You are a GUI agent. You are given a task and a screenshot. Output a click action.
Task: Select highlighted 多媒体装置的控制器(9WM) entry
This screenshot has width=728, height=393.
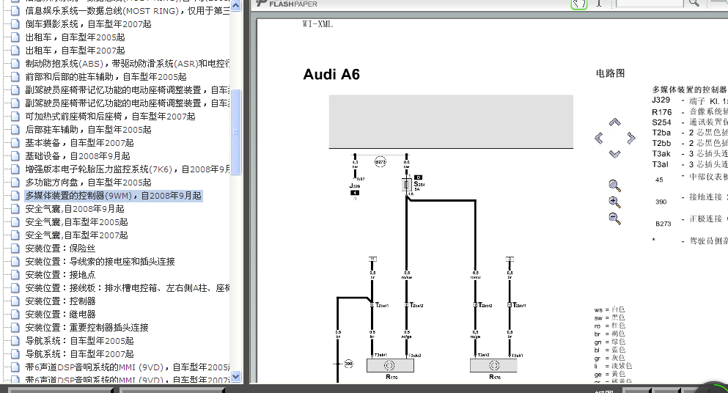114,196
